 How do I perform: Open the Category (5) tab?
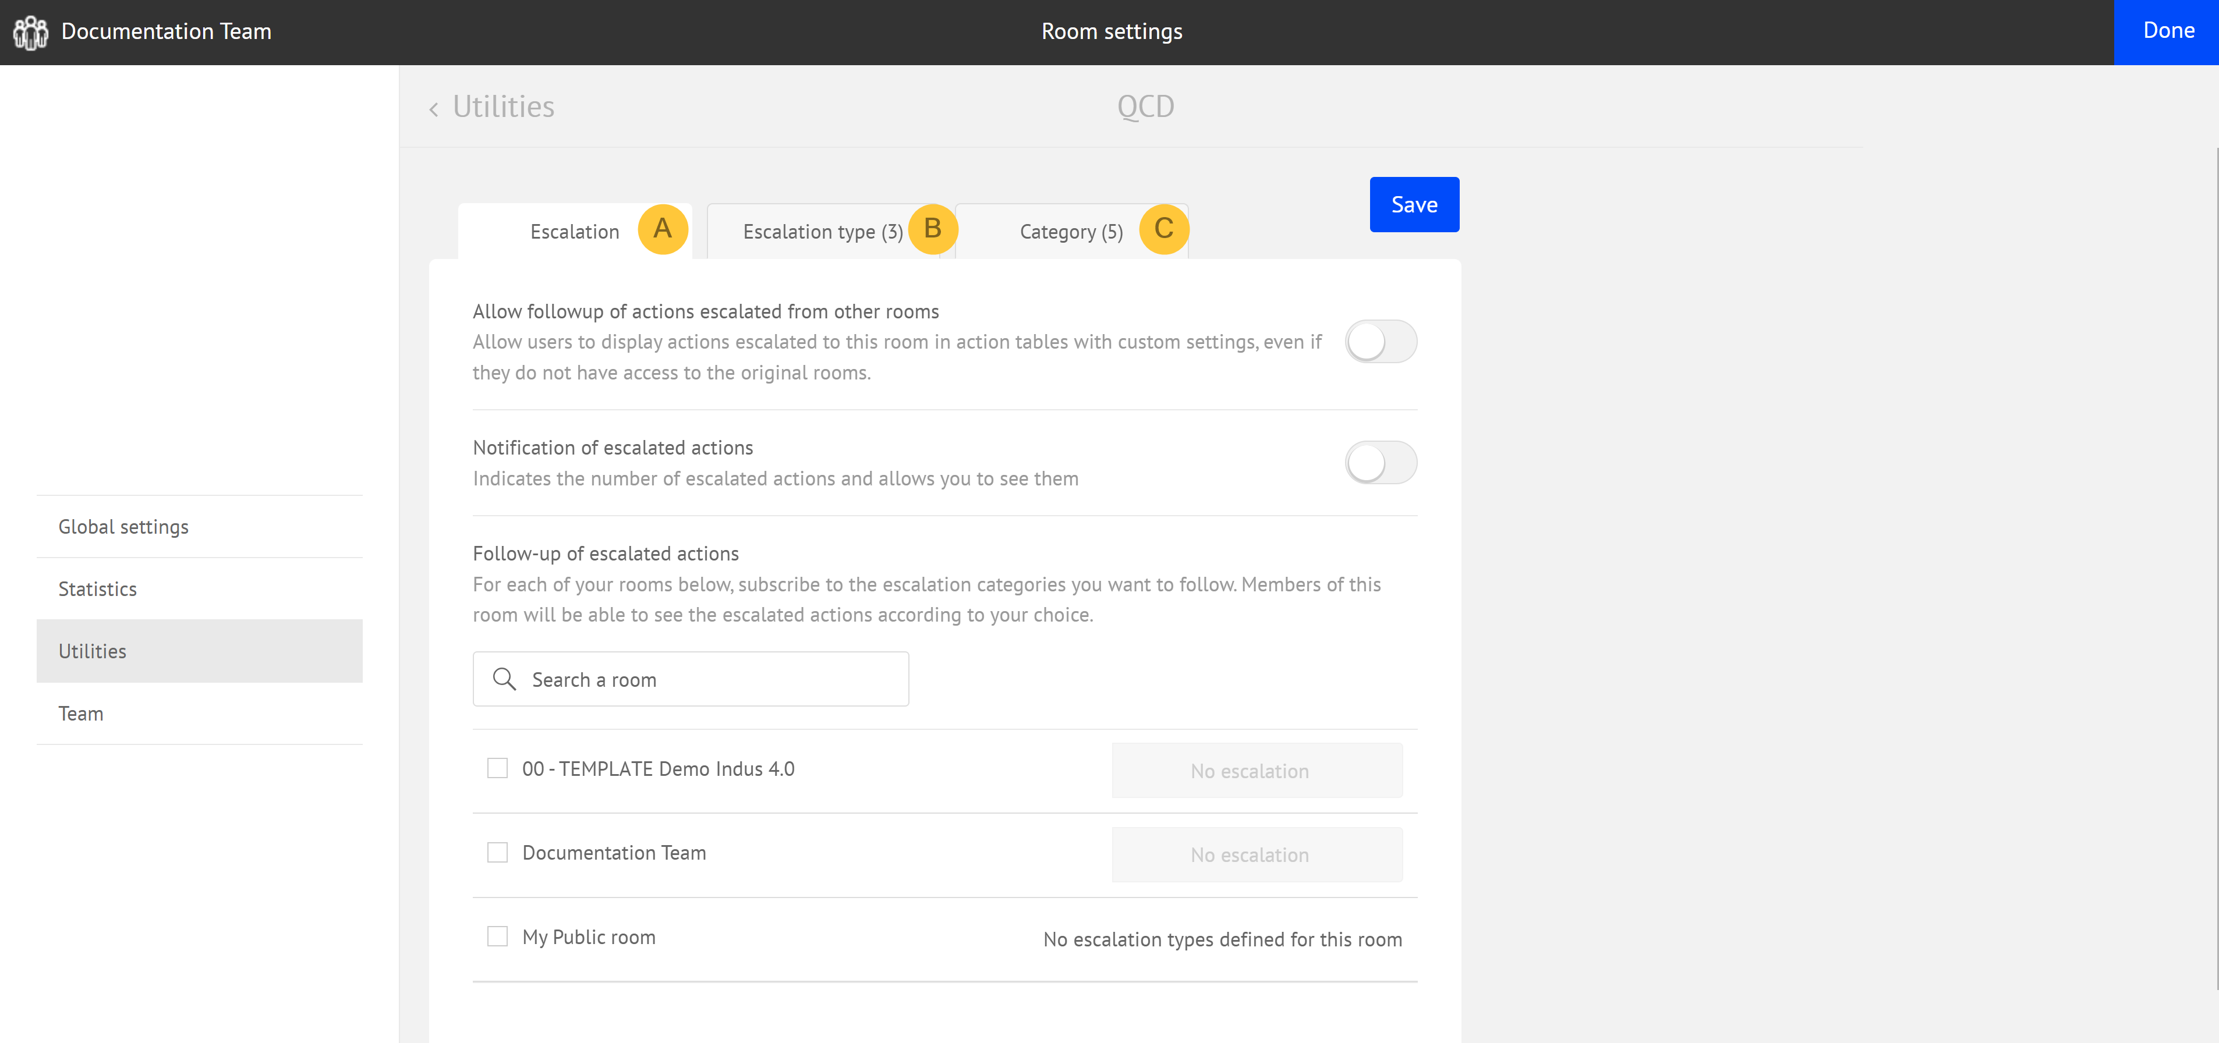click(1071, 232)
